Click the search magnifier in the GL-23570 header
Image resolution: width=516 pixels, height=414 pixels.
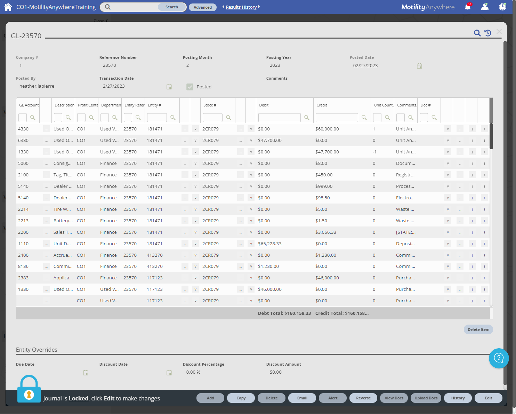click(x=477, y=33)
